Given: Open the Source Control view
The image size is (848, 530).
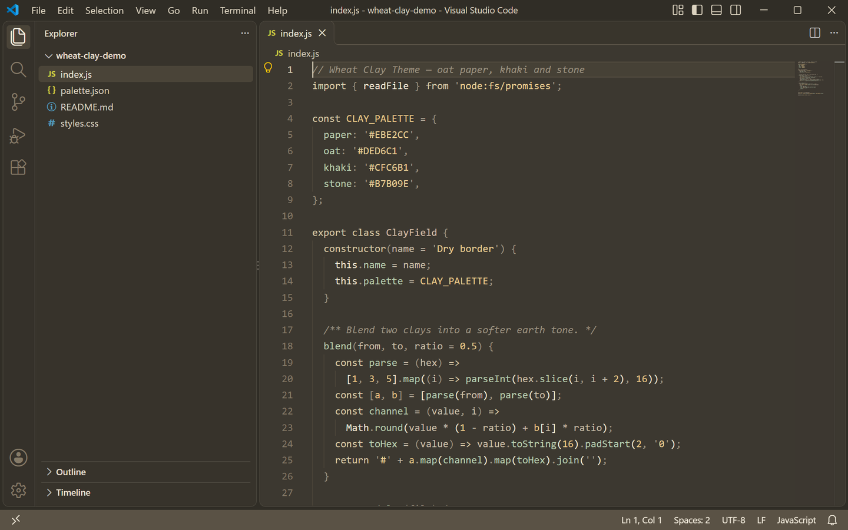Looking at the screenshot, I should click(x=18, y=102).
